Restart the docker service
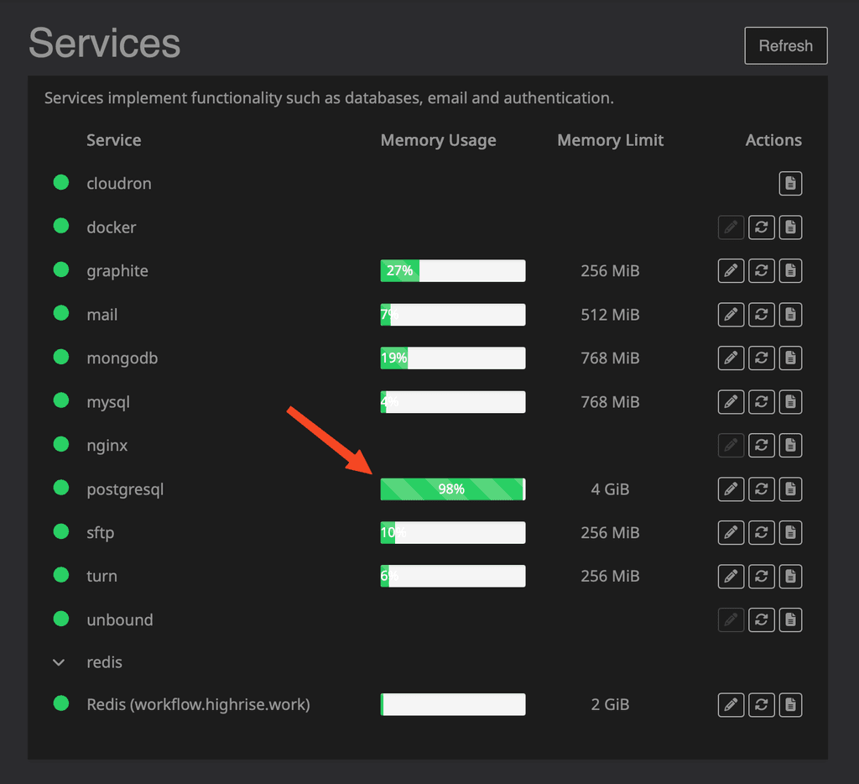Screen dimensions: 859x784 point(761,227)
